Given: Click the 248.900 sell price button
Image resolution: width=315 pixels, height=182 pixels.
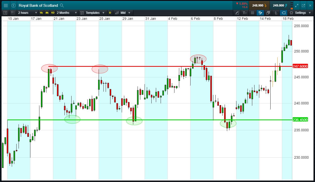Looking at the screenshot, I should 259,5.
